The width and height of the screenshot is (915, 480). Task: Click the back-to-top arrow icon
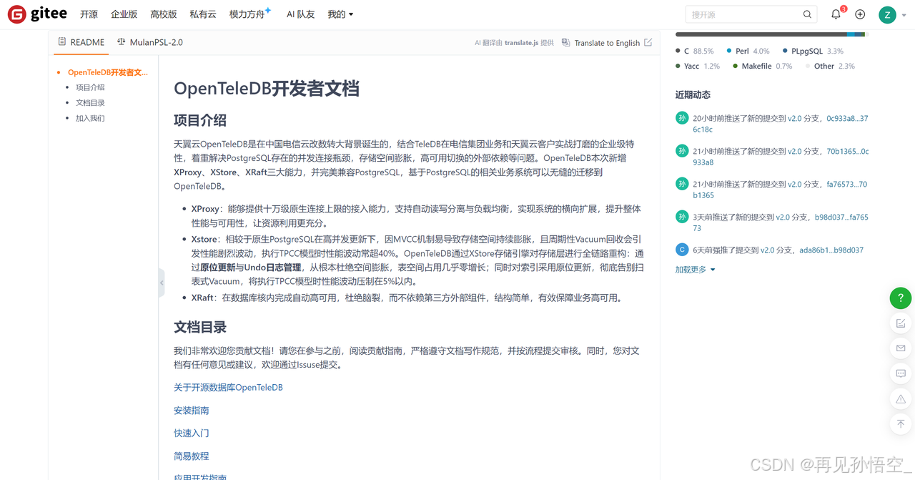(901, 424)
